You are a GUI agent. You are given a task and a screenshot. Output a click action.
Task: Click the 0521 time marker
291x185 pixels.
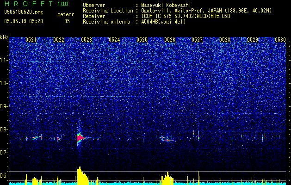(x=31, y=40)
